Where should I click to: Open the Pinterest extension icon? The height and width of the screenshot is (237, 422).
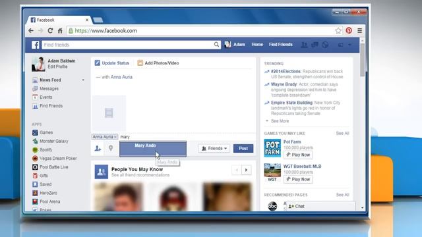349,31
